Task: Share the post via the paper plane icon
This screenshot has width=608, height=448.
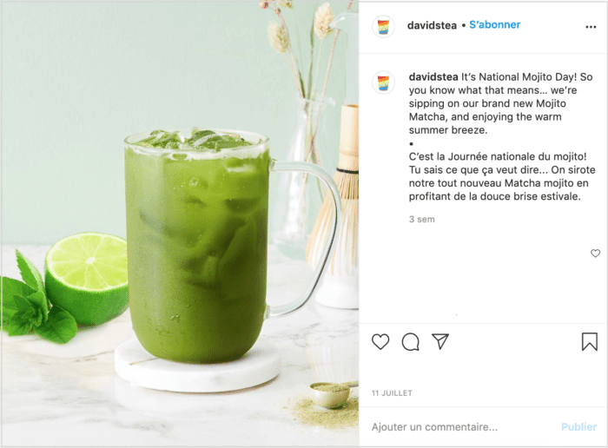Action: click(440, 341)
